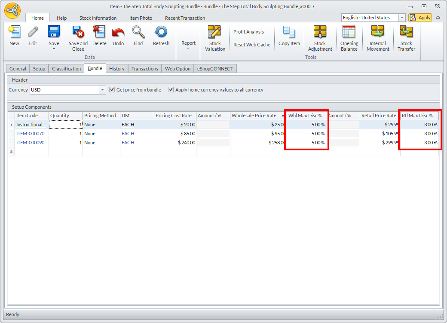Open the Stock Information ribbon tab
Screen dimensions: 447x323
coord(98,18)
